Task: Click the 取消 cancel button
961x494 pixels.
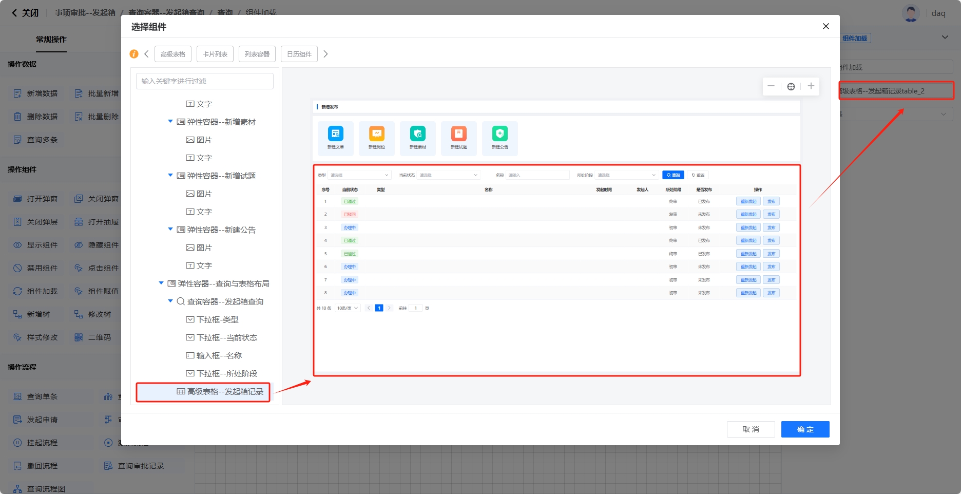Action: point(751,429)
